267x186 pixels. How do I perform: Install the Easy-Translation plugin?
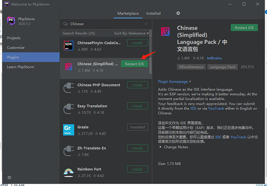coord(138,106)
